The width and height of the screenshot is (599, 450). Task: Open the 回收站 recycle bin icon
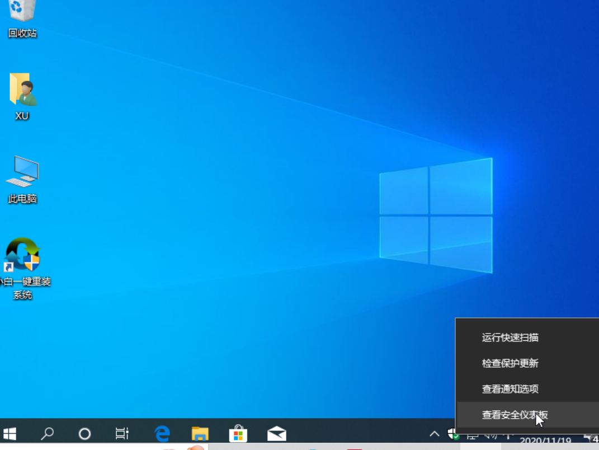(x=22, y=16)
